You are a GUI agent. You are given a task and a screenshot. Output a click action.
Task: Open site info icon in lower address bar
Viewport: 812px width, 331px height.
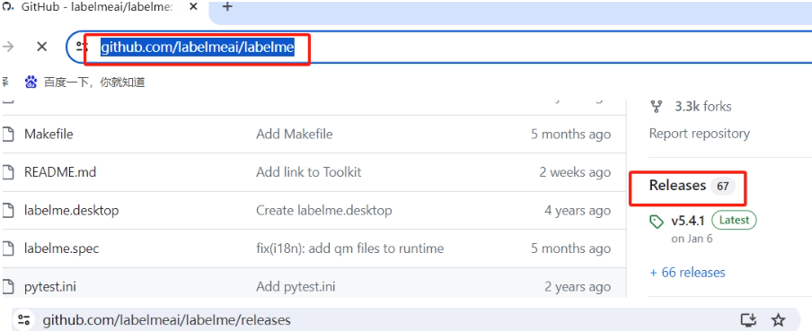(x=24, y=319)
